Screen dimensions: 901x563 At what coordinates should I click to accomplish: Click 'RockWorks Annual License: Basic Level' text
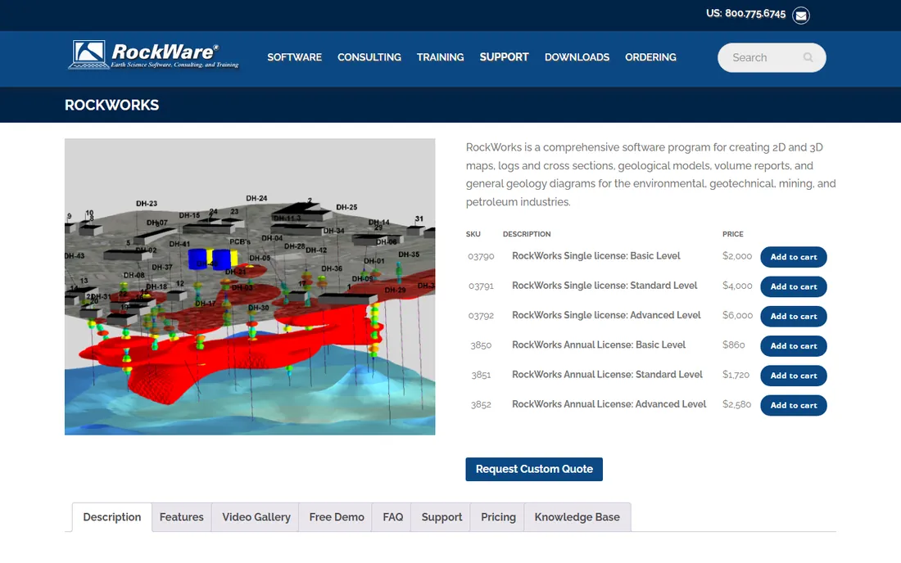[599, 345]
